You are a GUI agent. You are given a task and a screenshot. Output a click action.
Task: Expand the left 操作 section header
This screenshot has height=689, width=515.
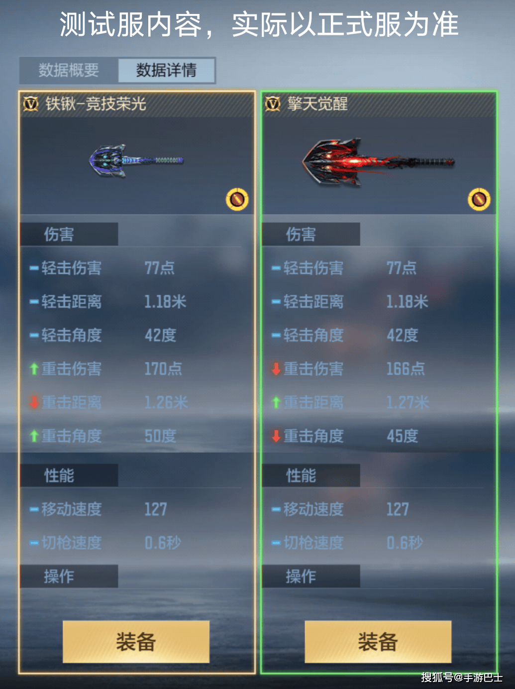click(x=69, y=576)
